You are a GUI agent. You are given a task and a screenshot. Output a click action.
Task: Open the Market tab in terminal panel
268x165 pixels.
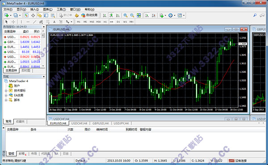34,154
